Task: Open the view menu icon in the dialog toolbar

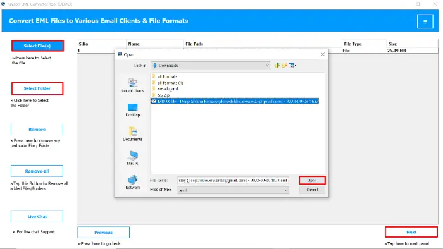Action: coord(292,66)
